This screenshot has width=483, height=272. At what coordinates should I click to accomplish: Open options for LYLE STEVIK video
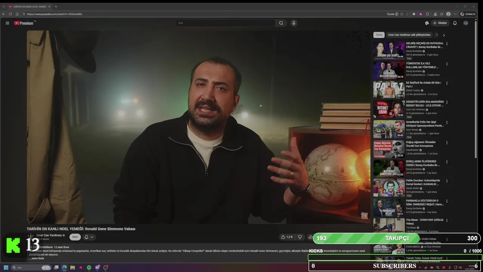pyautogui.click(x=447, y=102)
